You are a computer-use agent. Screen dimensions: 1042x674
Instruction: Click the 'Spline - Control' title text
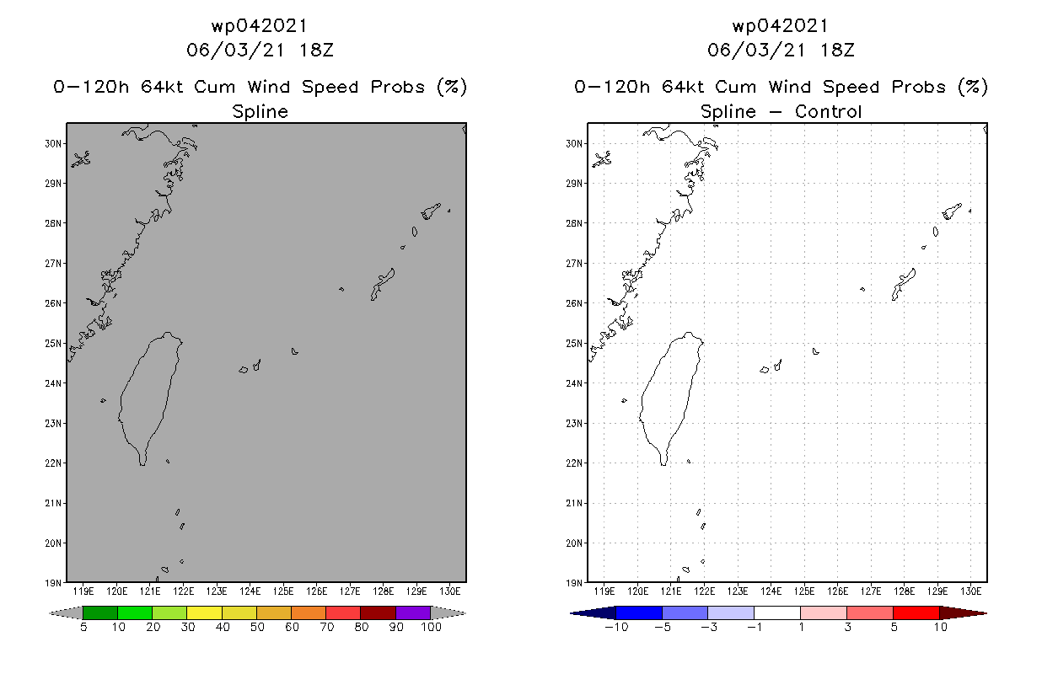pos(781,111)
